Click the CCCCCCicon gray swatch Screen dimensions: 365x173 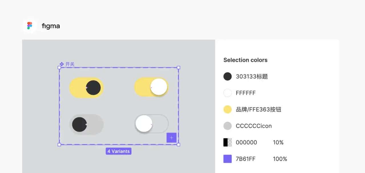[x=227, y=126]
